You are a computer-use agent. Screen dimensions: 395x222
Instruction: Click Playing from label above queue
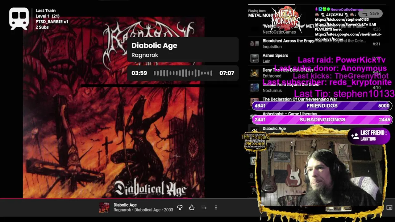(257, 11)
